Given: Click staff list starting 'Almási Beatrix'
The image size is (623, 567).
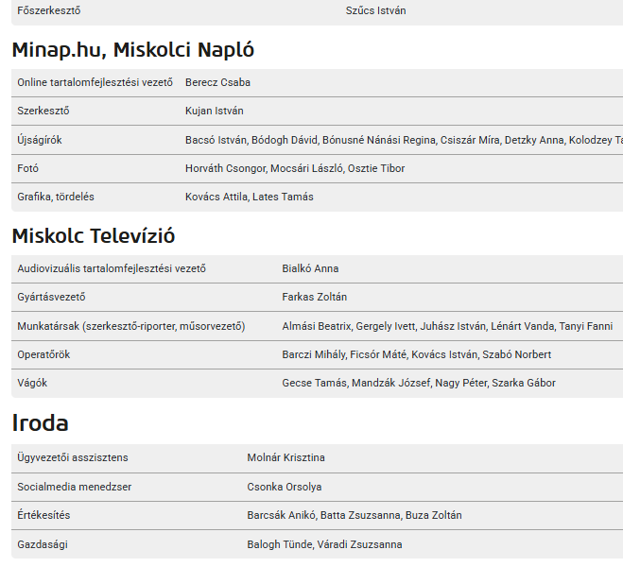Looking at the screenshot, I should [x=447, y=326].
